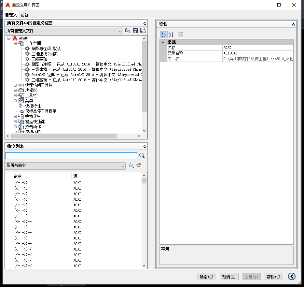Click the load partial customization file icon

pyautogui.click(x=128, y=31)
